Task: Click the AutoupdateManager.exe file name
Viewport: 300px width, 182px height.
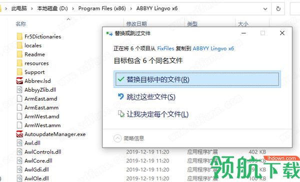Action: (x=55, y=134)
